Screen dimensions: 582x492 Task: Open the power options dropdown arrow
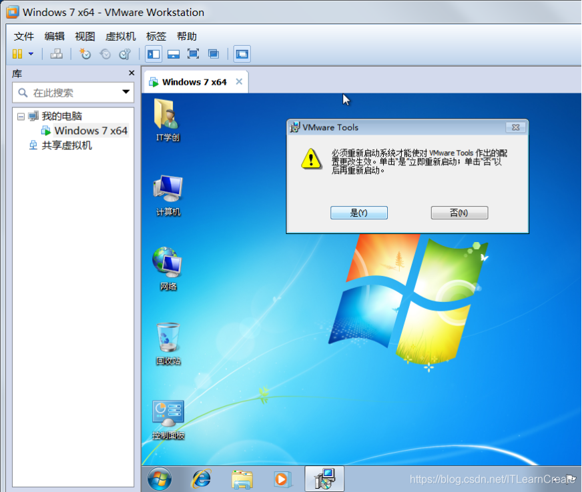[x=31, y=54]
